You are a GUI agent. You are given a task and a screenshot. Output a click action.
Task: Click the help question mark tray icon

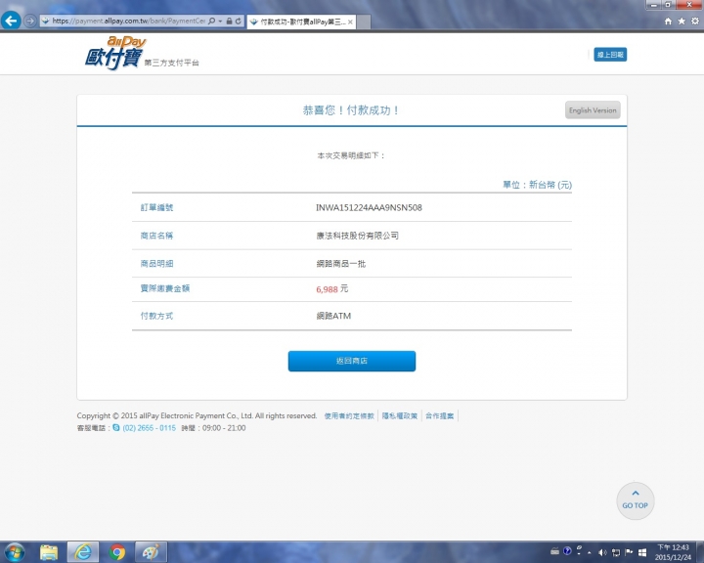coord(567,551)
